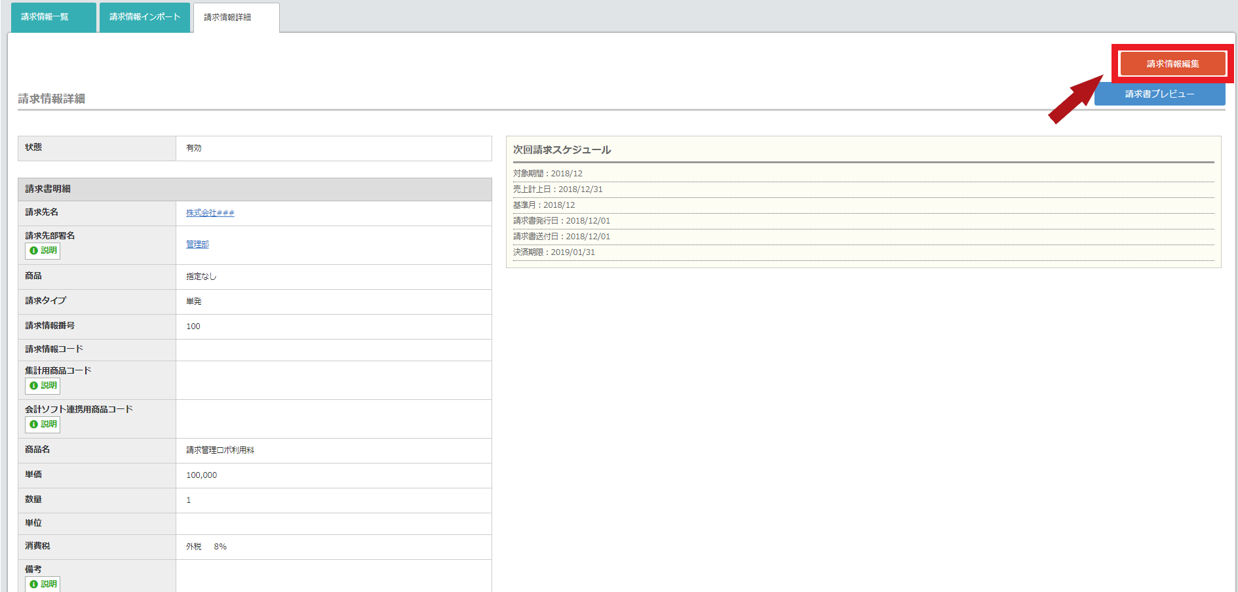Click the 次回請求スケジュール panel heading

click(562, 150)
